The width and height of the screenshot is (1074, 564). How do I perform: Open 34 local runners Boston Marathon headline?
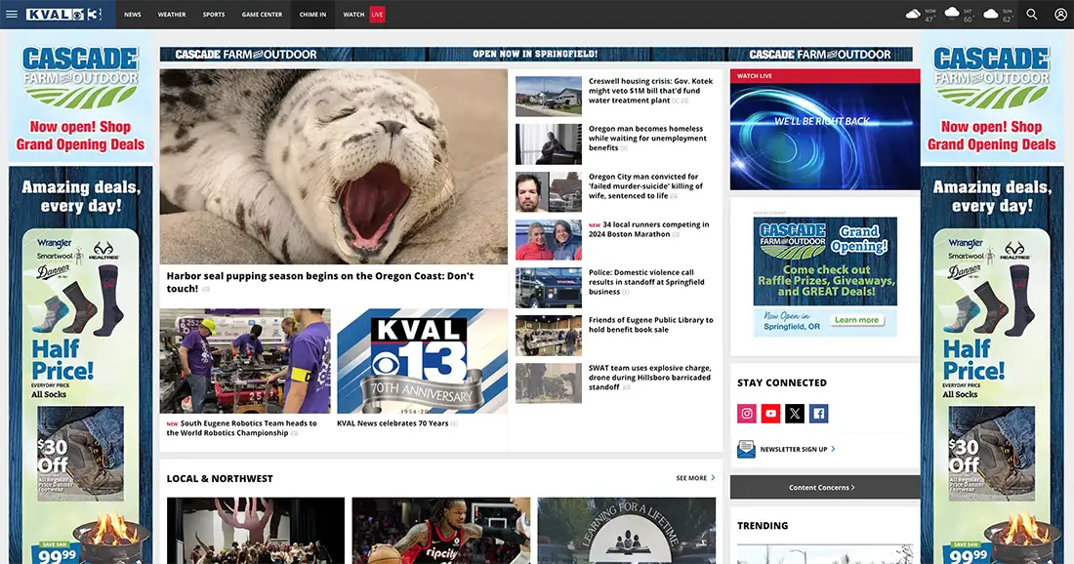648,229
